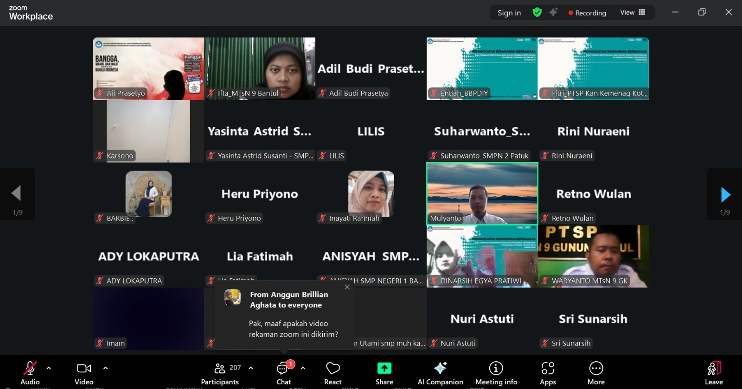Click the muted mic icon beside Inayati Rahmah
This screenshot has height=389, width=742.
(x=322, y=218)
